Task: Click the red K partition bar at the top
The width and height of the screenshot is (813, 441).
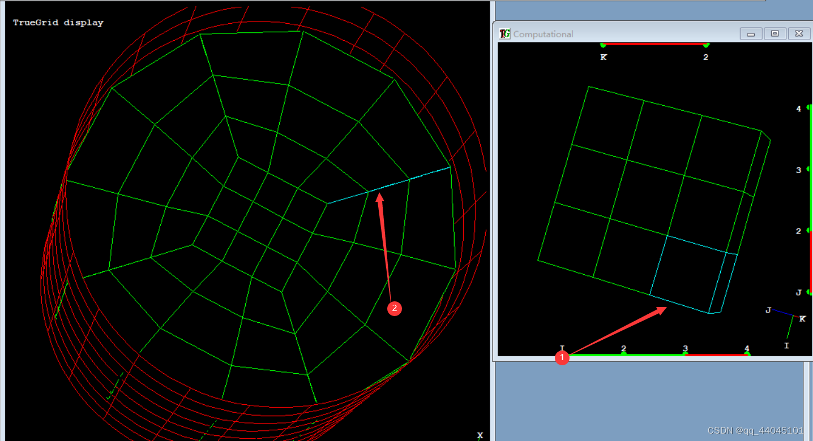Action: click(654, 45)
